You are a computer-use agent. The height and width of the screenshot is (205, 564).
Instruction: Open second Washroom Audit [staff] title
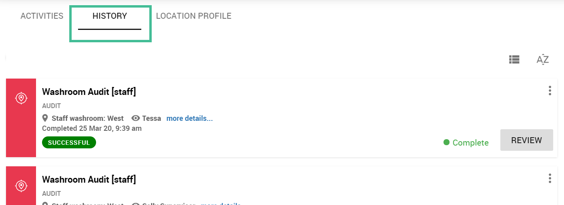89,179
